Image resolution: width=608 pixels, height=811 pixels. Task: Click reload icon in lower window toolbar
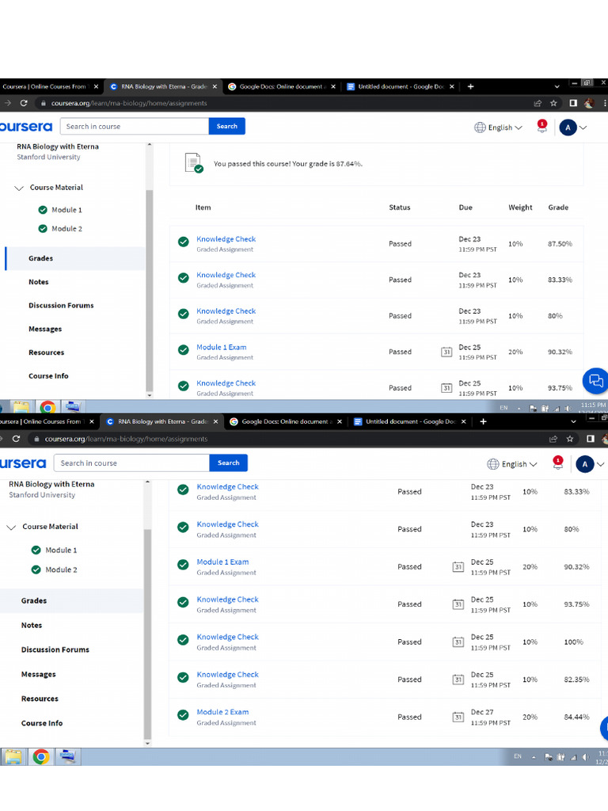point(16,438)
